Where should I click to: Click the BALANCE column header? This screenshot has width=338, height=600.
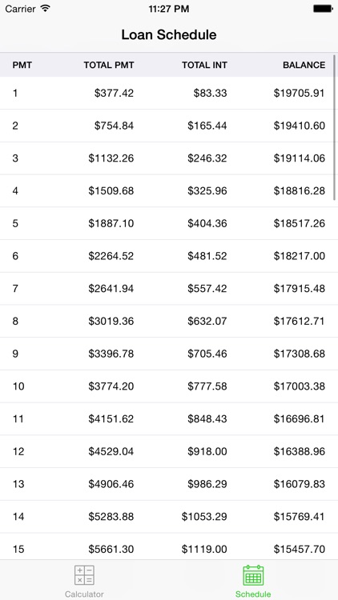(304, 65)
